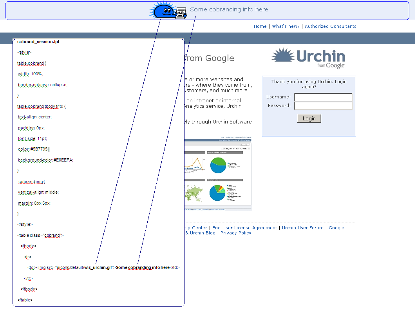Click the dashboard report preview thumbnail
Viewport: 416px width, 314px height.
coord(218,172)
